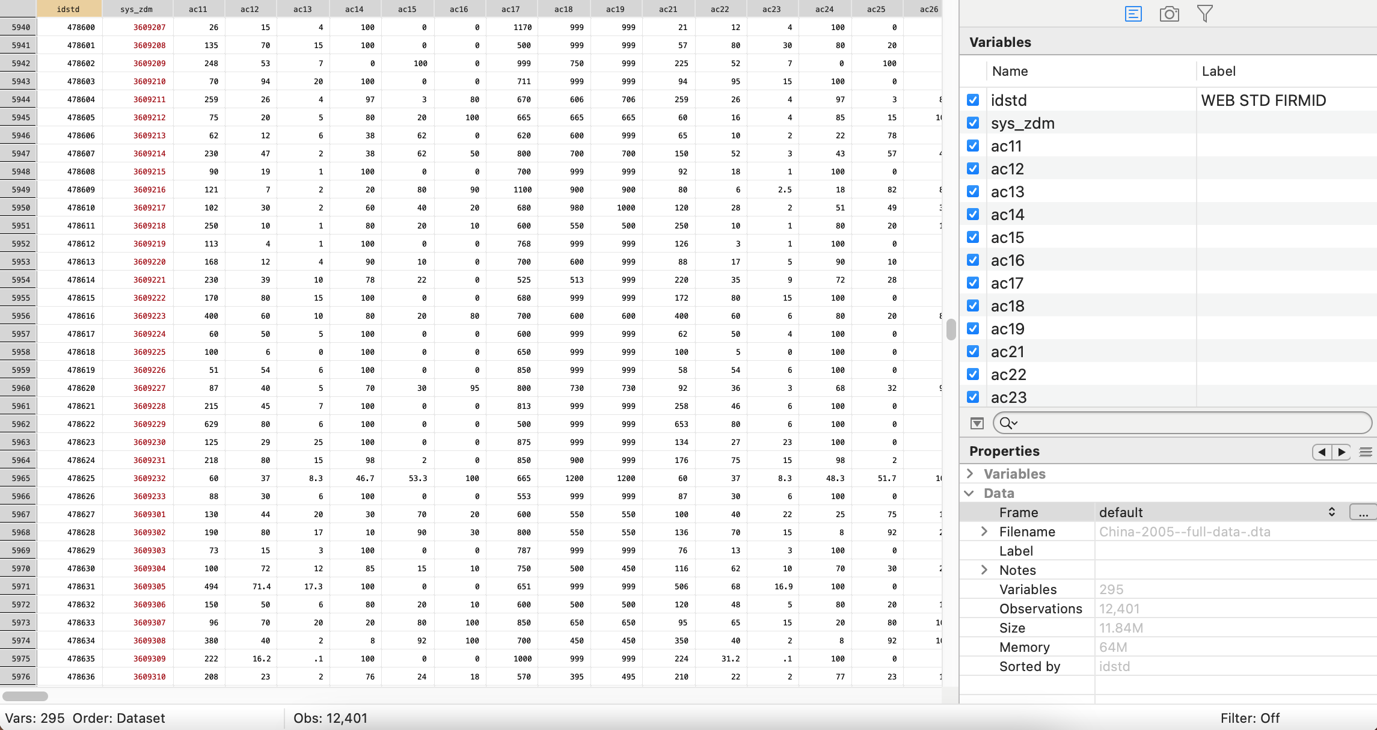This screenshot has height=730, width=1377.
Task: Go to next variable in Properties
Action: [1342, 452]
